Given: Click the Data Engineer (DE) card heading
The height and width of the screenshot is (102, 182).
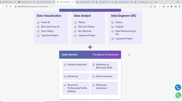Looking at the screenshot, I should click(124, 16).
